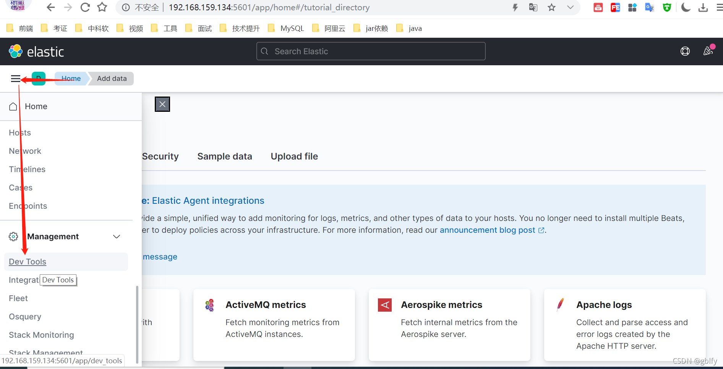Click the Add data breadcrumb
The width and height of the screenshot is (723, 369).
coord(112,79)
